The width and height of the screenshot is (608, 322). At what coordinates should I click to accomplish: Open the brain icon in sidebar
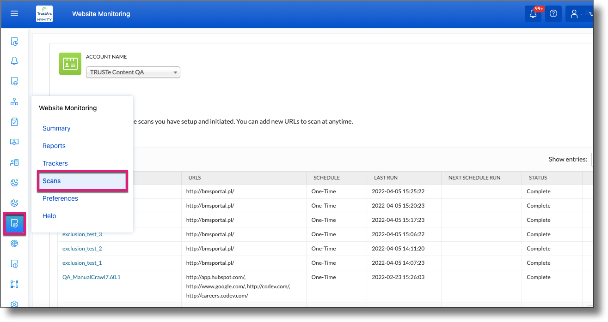pyautogui.click(x=14, y=244)
